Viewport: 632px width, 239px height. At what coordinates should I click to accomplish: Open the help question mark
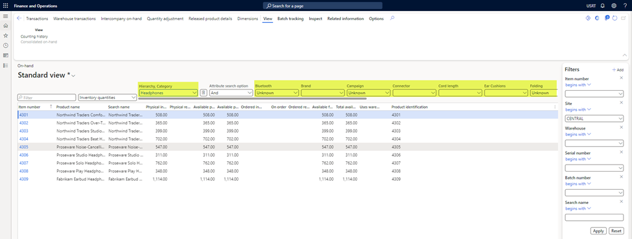(x=625, y=6)
